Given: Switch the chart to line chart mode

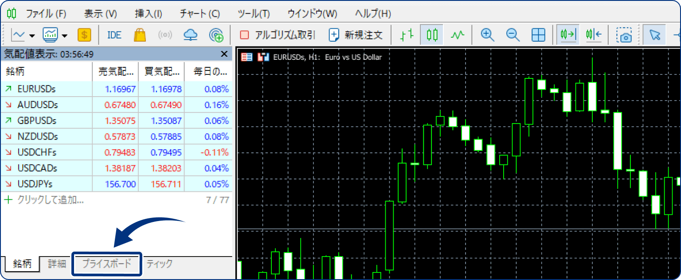Looking at the screenshot, I should coord(458,34).
